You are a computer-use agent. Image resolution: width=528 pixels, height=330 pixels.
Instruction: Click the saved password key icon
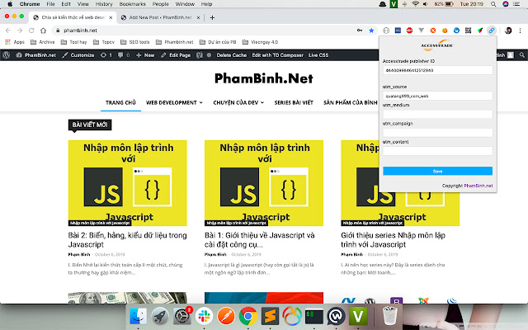point(360,31)
